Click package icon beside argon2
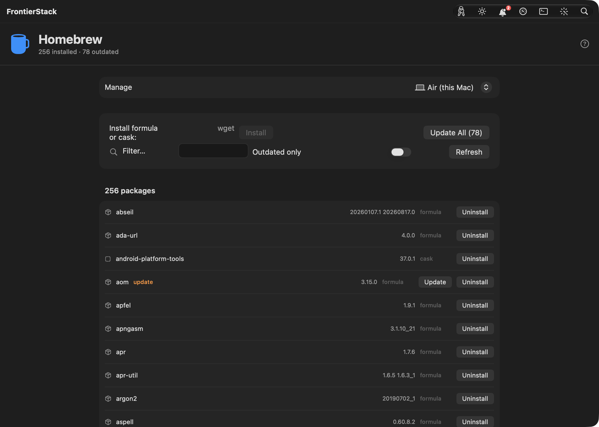Screen dimensions: 599x427 (108, 399)
